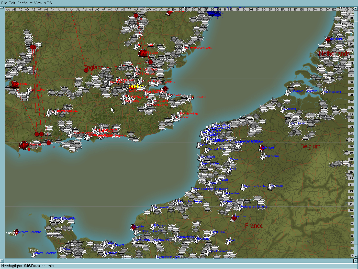Click the grid column header AA

point(8,9)
